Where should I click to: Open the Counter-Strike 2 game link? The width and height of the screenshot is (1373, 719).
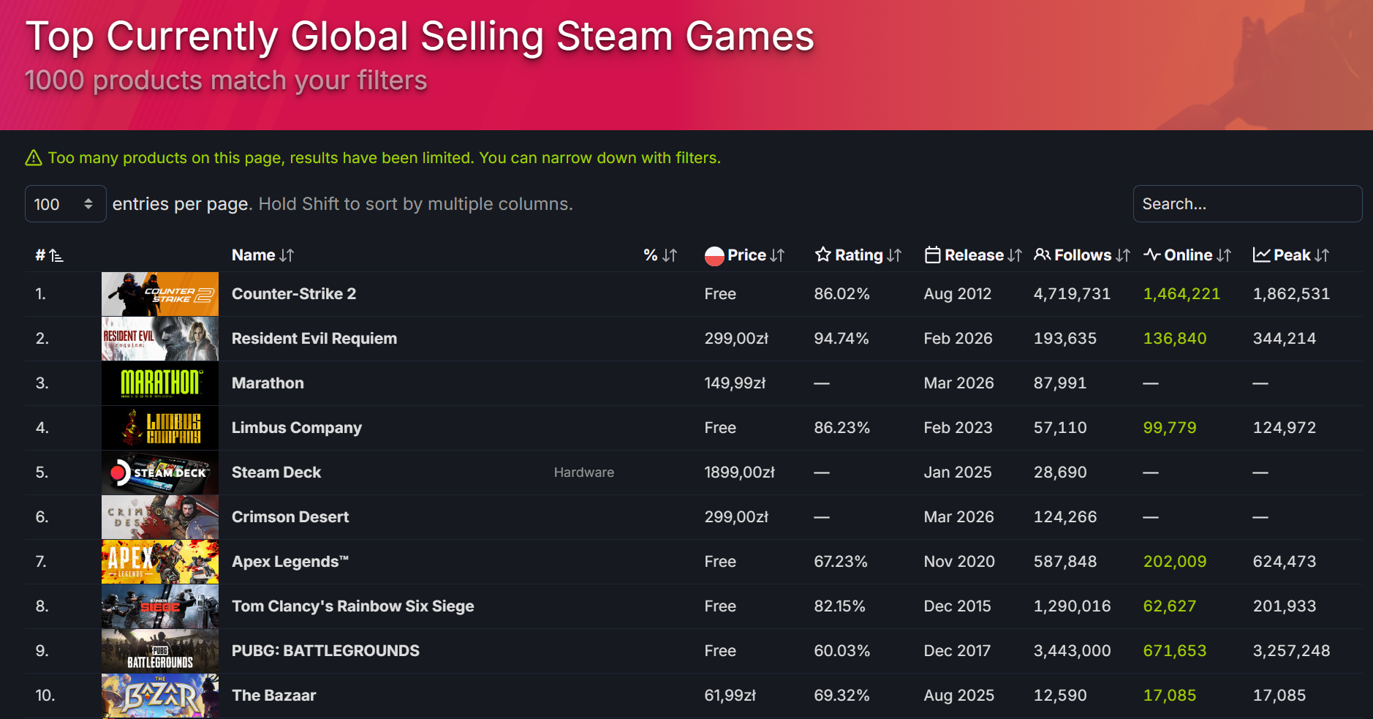(x=294, y=294)
